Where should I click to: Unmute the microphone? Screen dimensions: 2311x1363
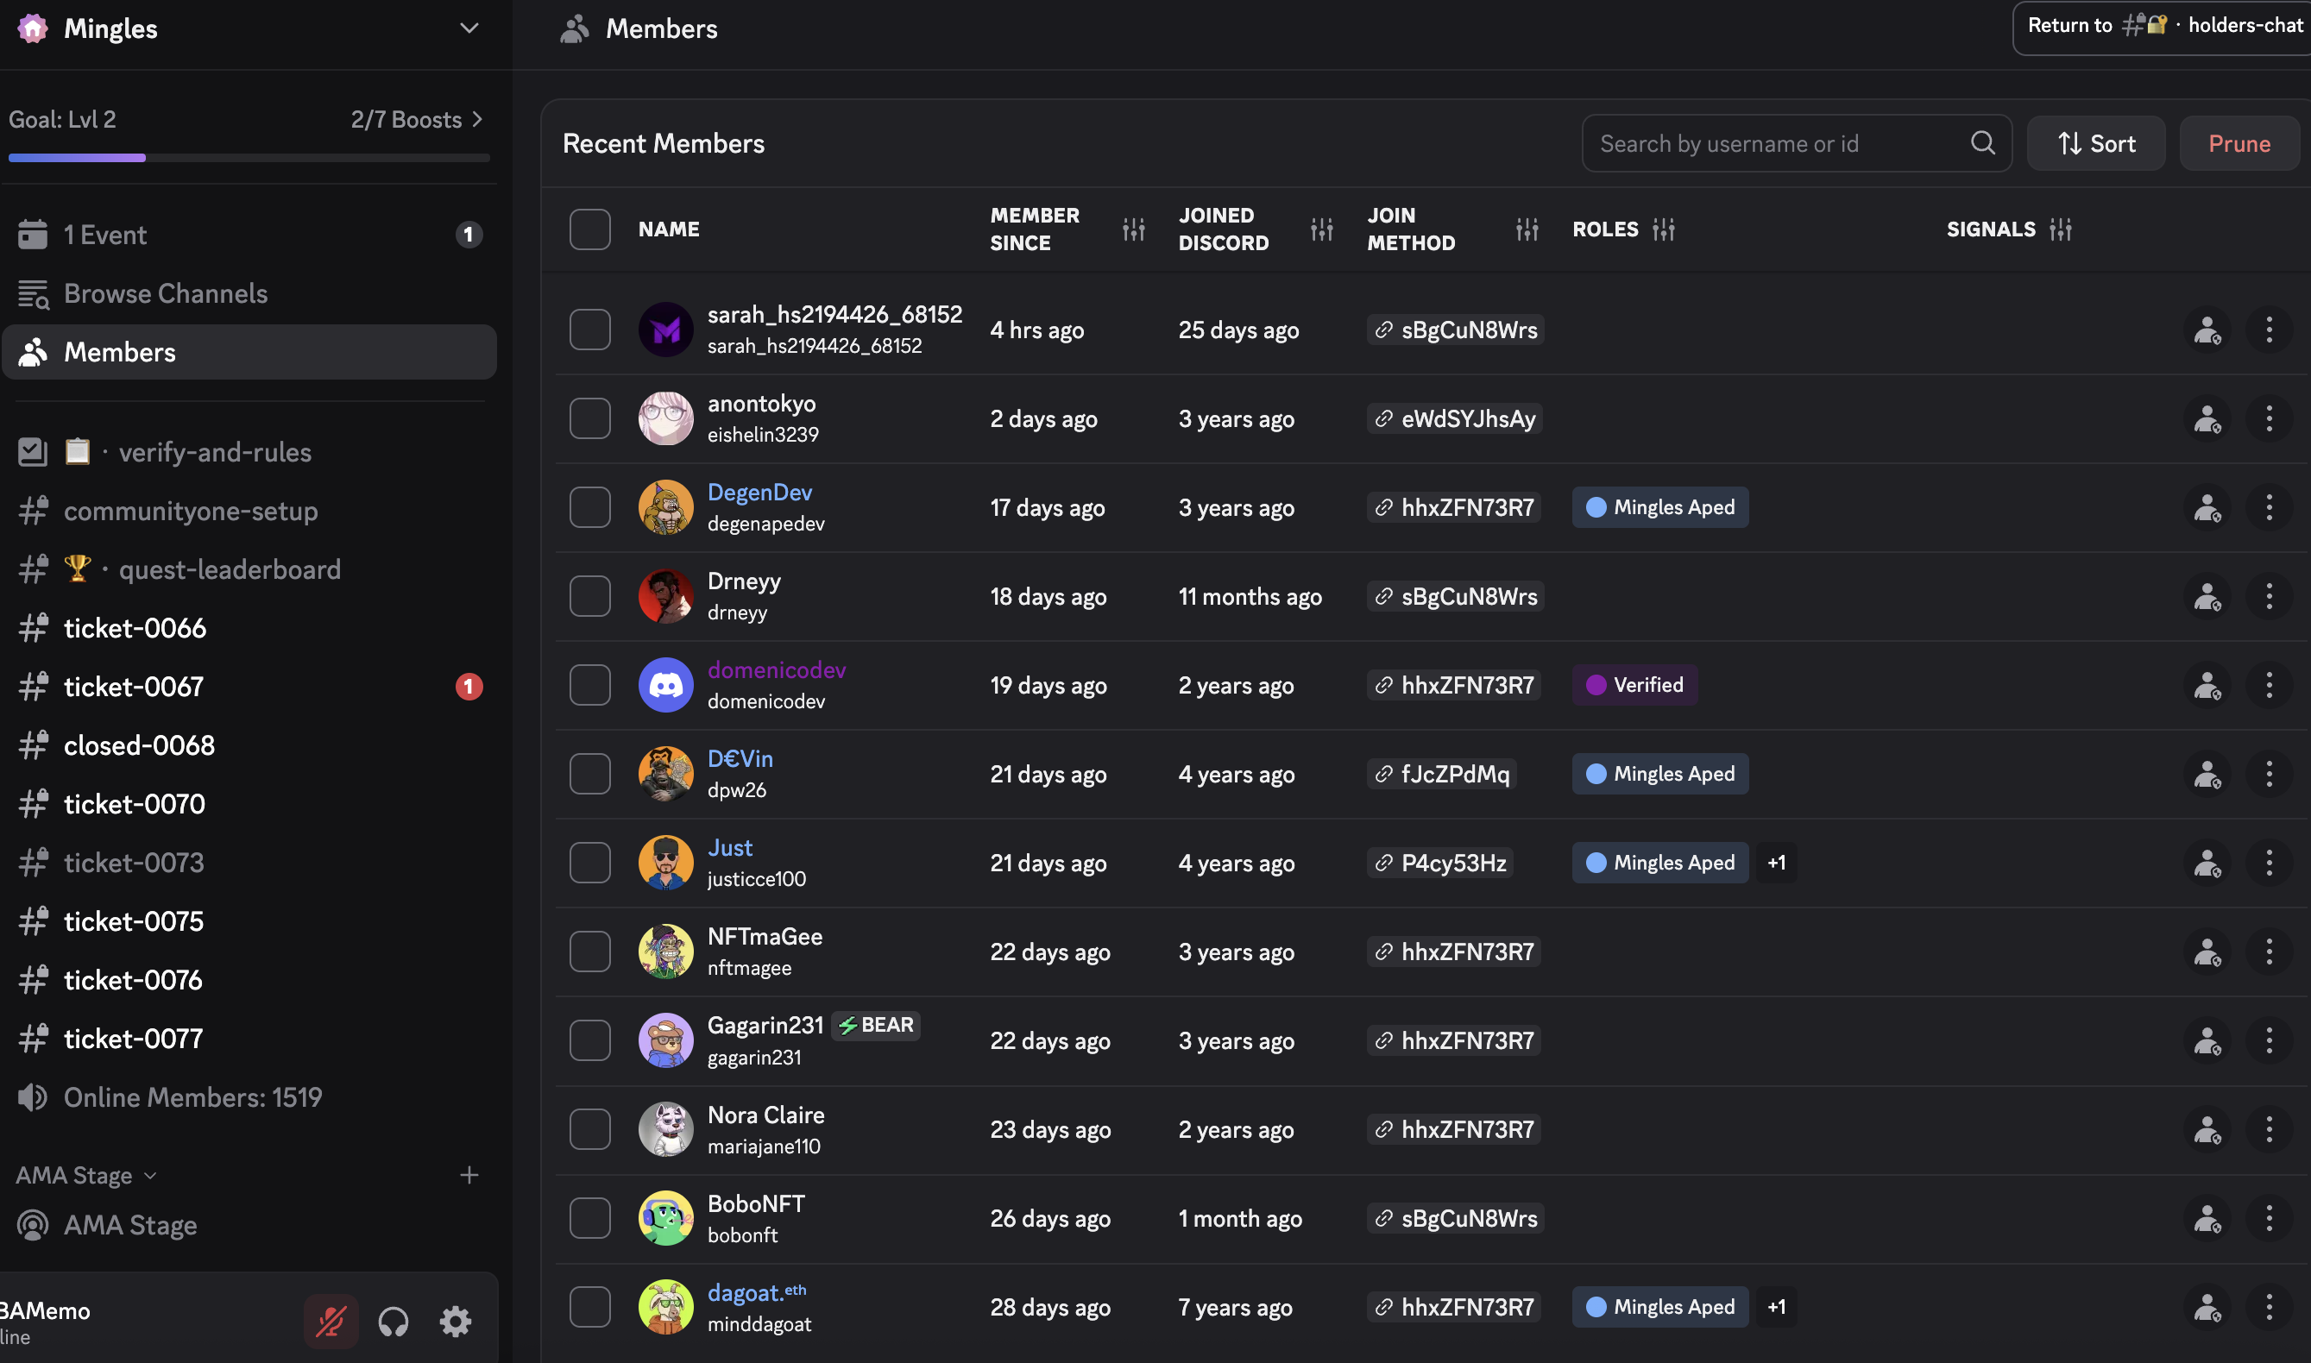pyautogui.click(x=331, y=1322)
